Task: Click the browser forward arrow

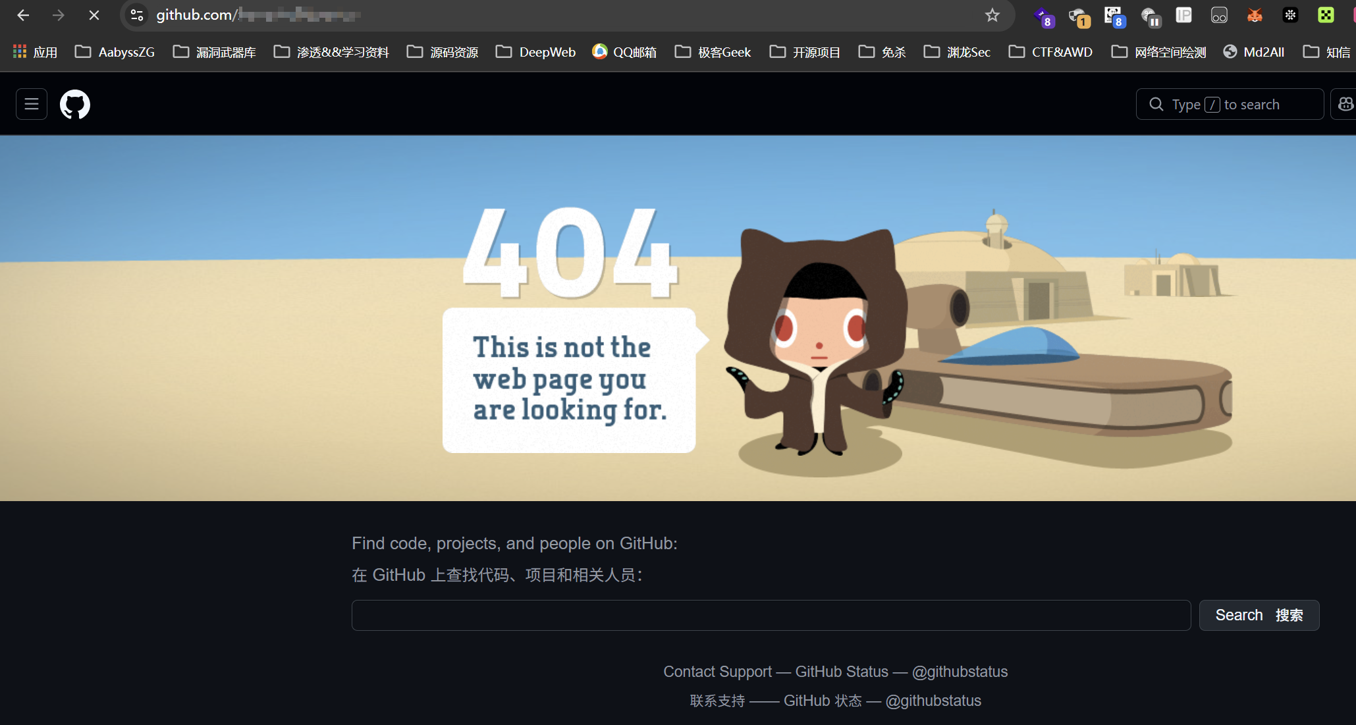Action: pos(59,15)
